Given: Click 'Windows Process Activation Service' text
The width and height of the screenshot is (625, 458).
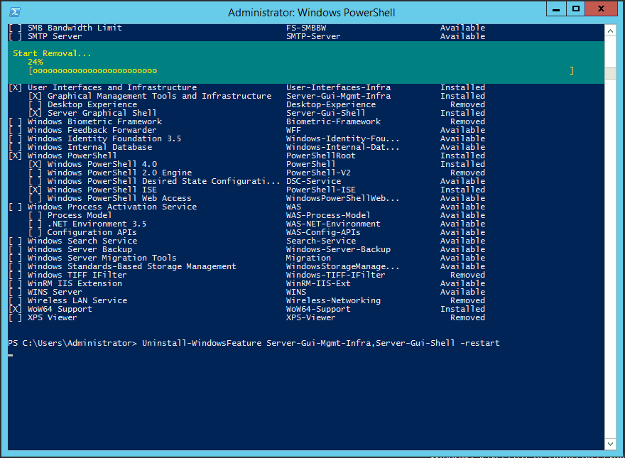Looking at the screenshot, I should [112, 207].
